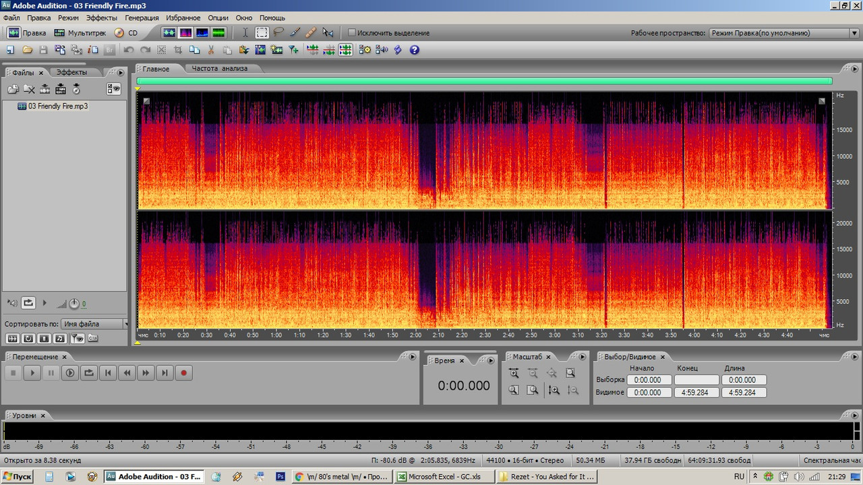Open the 'Имя файла' sort dropdown
Screen dimensions: 863x485
[x=94, y=324]
